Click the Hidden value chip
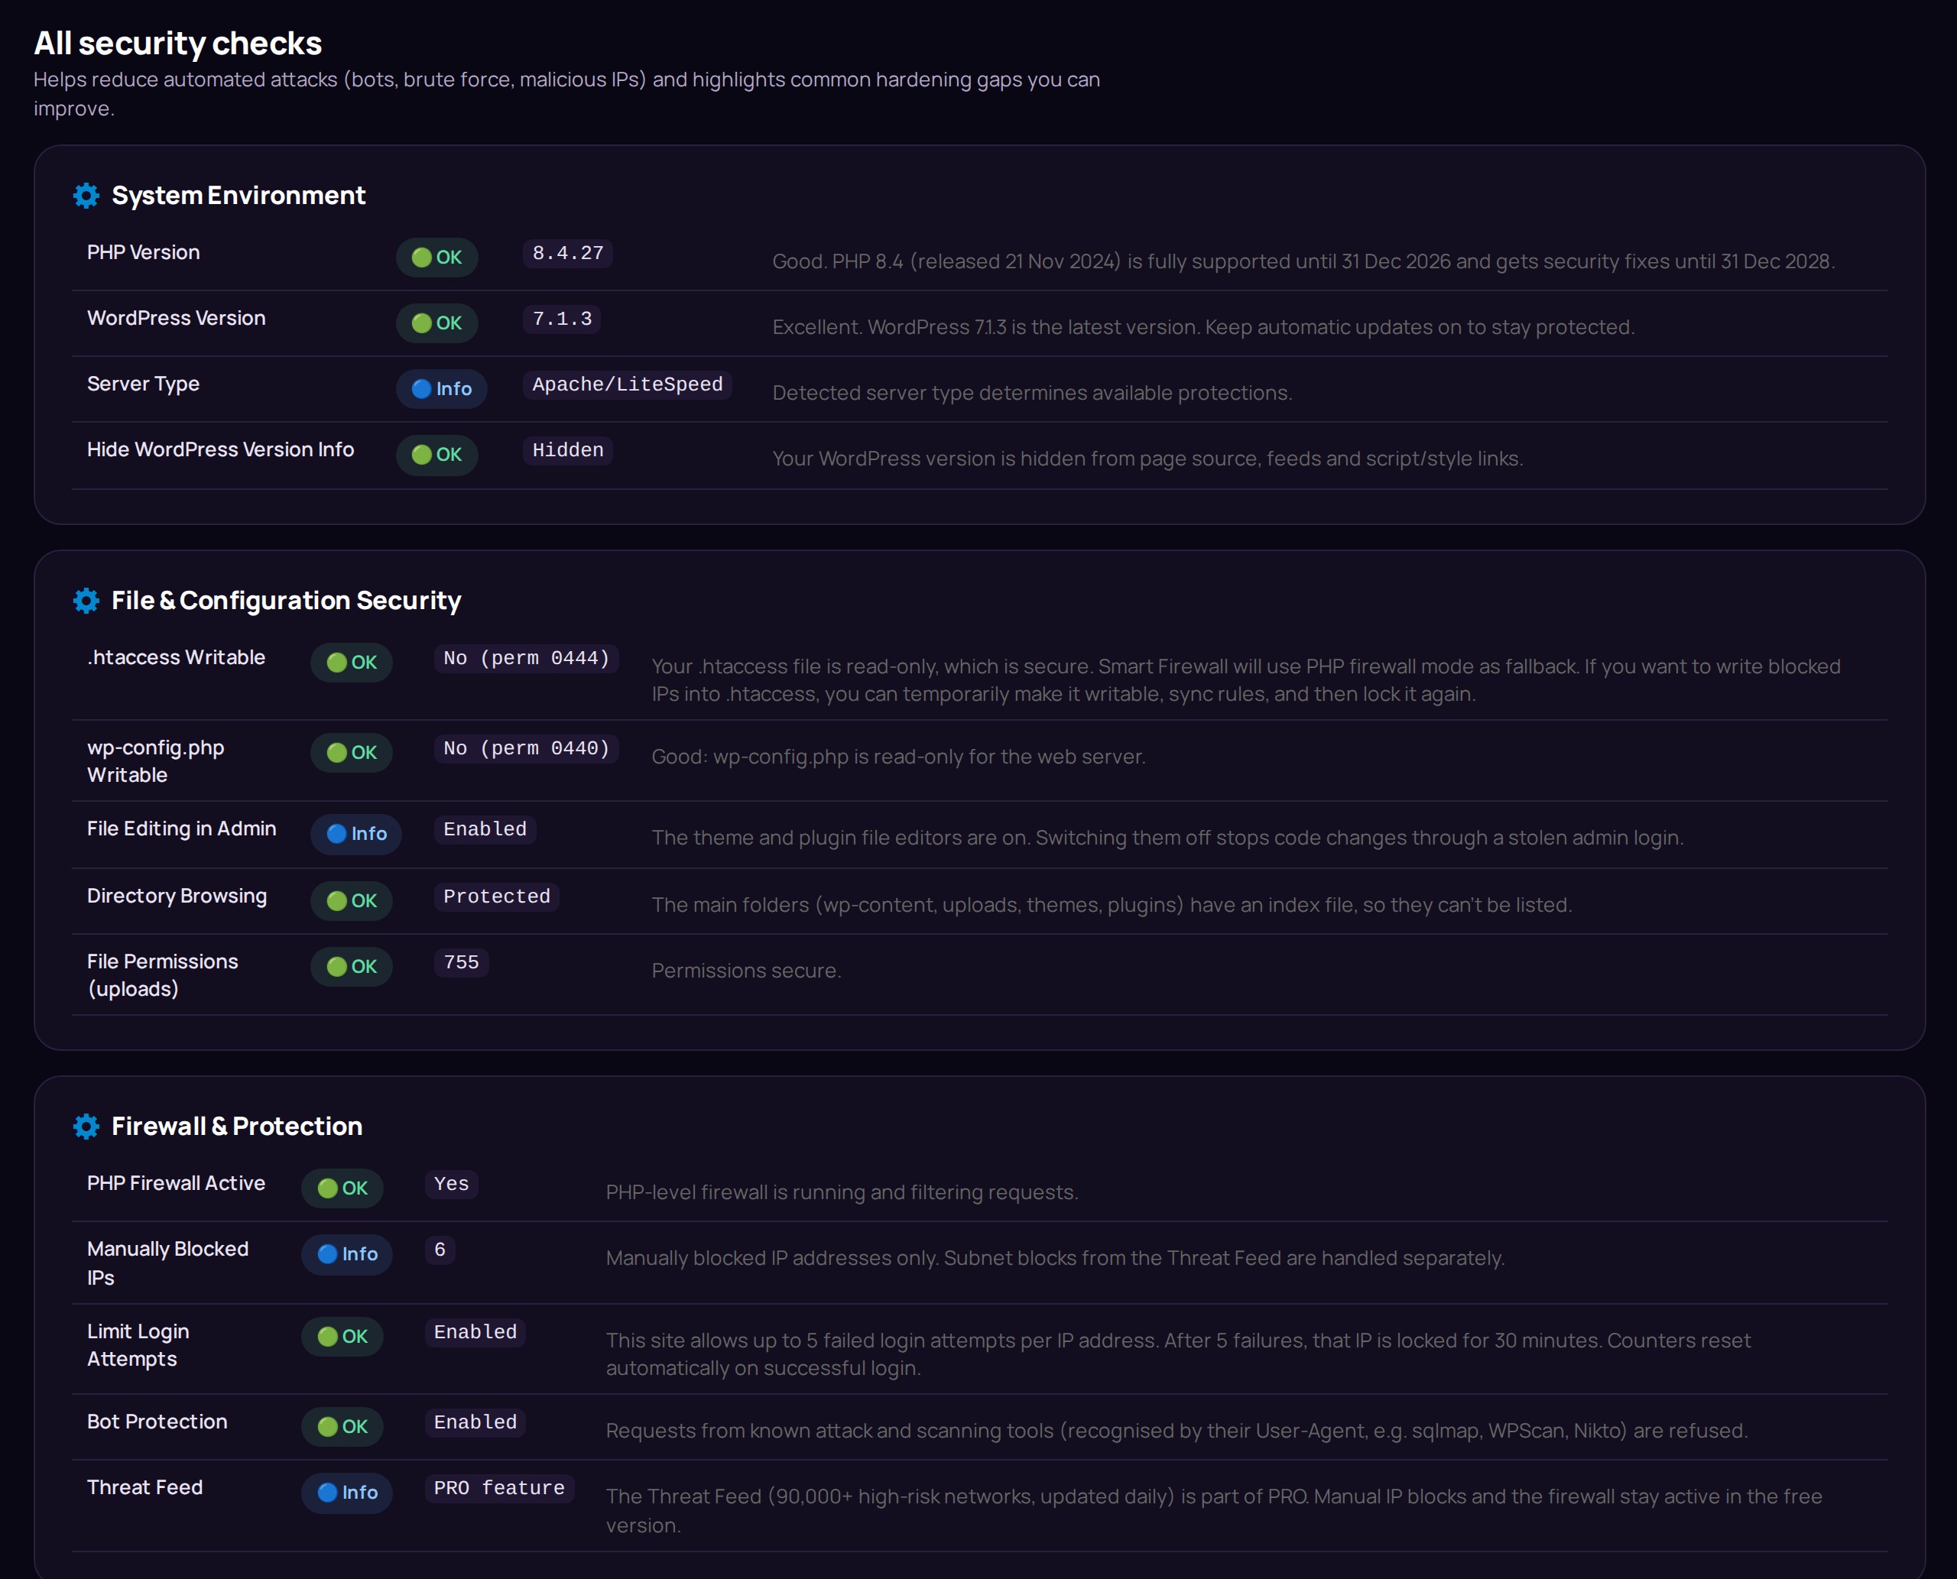Image resolution: width=1957 pixels, height=1579 pixels. click(568, 450)
